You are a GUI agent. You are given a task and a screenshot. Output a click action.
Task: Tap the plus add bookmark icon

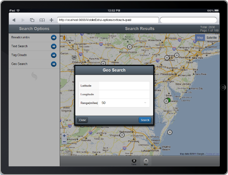pyautogui.click(x=52, y=20)
